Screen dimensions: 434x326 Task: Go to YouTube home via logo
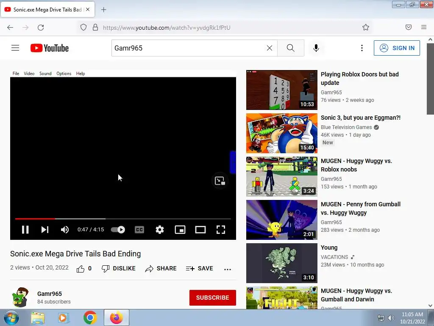click(50, 48)
